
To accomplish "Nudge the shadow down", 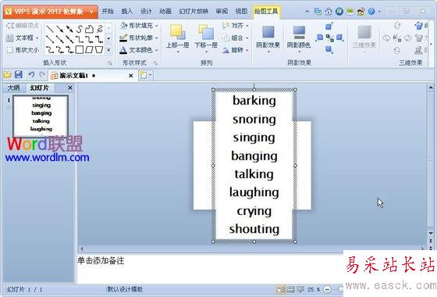I will (329, 49).
